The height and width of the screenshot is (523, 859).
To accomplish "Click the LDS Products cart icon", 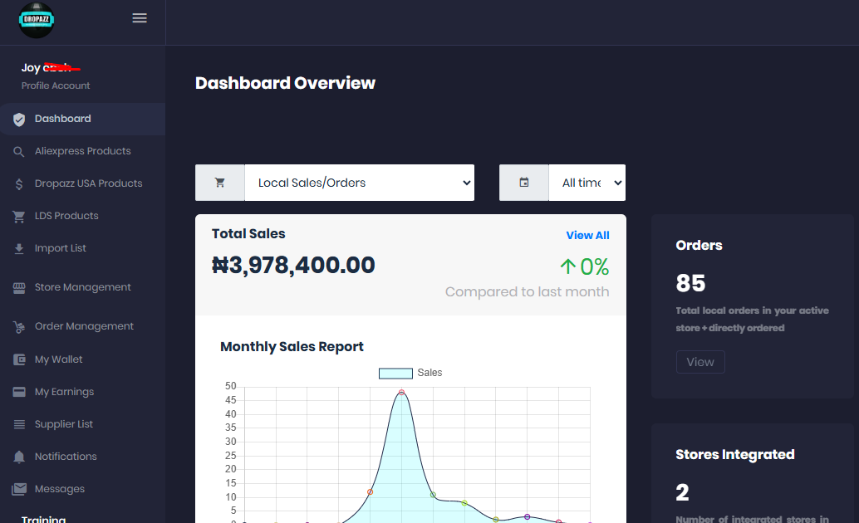I will point(19,217).
